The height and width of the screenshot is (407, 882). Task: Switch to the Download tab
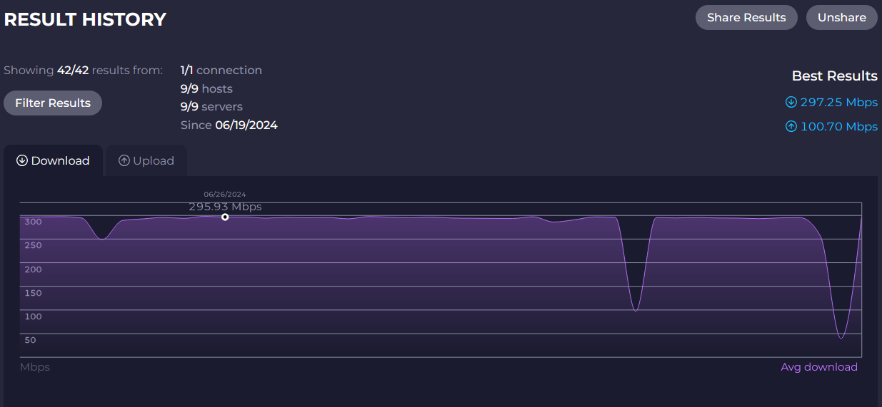[54, 160]
